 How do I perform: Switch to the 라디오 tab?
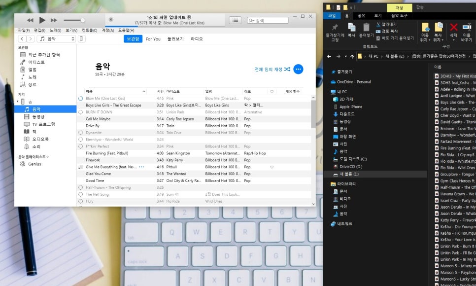(x=197, y=39)
